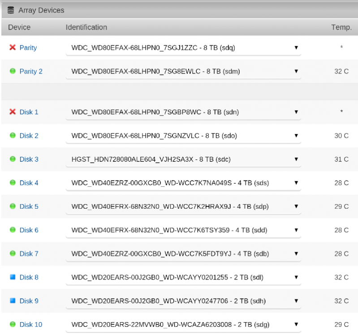This screenshot has width=358, height=336.
Task: Expand the Disk 4 drive selector (sds)
Action: tap(183, 183)
